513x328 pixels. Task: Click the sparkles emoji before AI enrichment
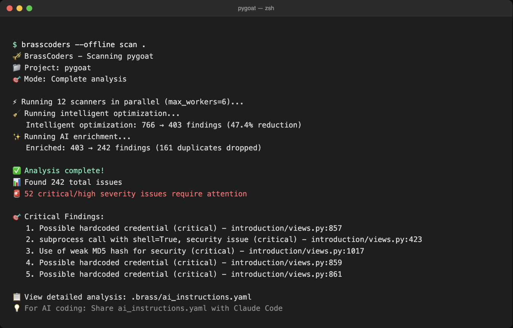coord(16,137)
